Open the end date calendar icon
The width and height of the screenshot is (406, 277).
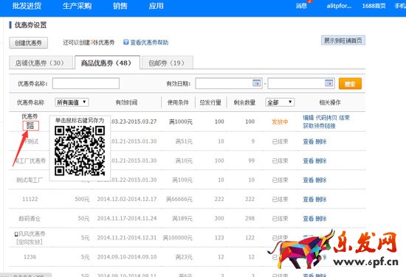tap(328, 83)
